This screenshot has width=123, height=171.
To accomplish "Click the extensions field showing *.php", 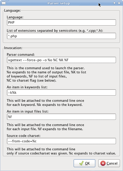I will (61, 36).
